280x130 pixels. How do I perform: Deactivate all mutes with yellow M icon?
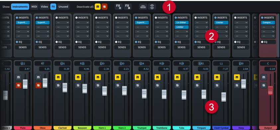(98, 7)
